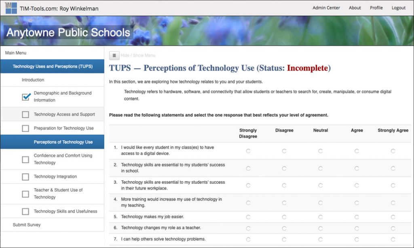Image resolution: width=414 pixels, height=248 pixels.
Task: Click the Technology Access and Support checkbox
Action: 25,114
